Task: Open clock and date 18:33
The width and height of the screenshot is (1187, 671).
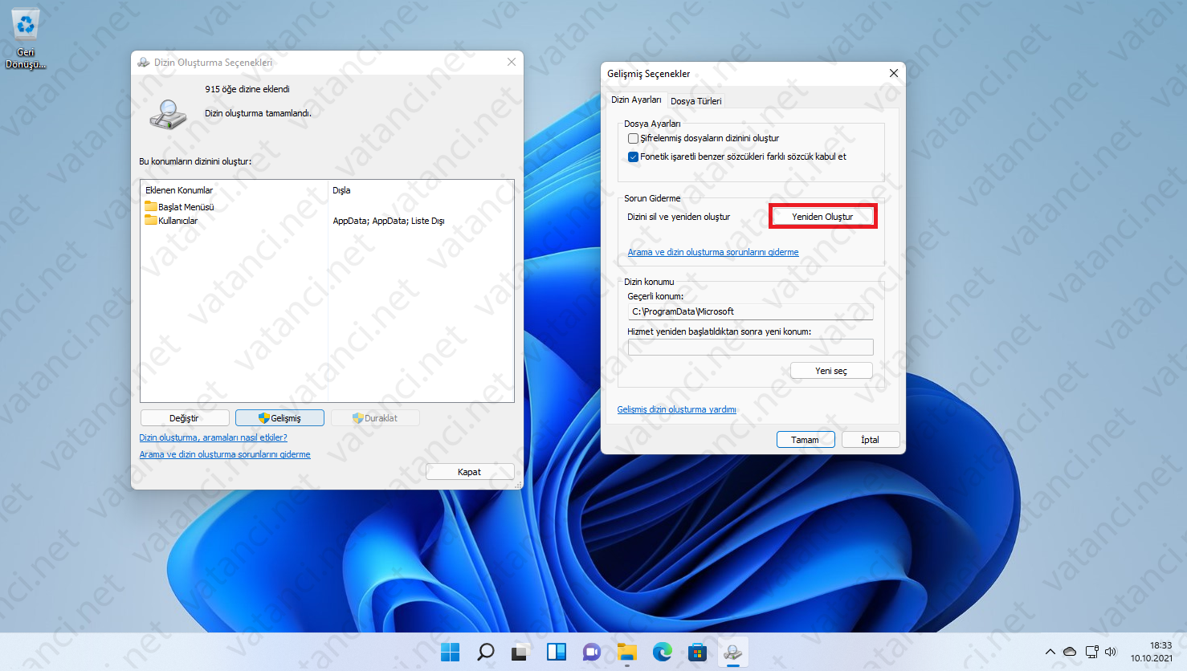Action: [x=1152, y=652]
